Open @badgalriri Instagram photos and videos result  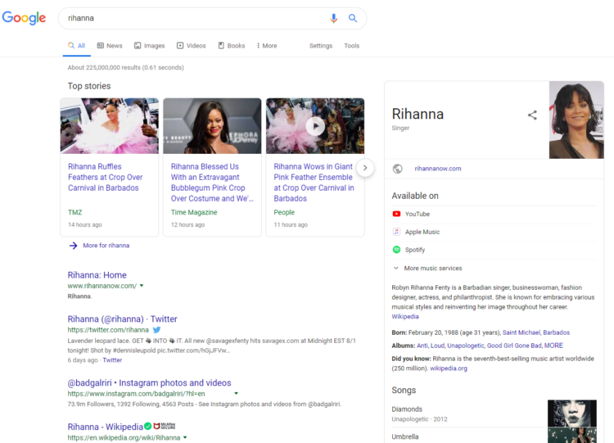coord(149,382)
